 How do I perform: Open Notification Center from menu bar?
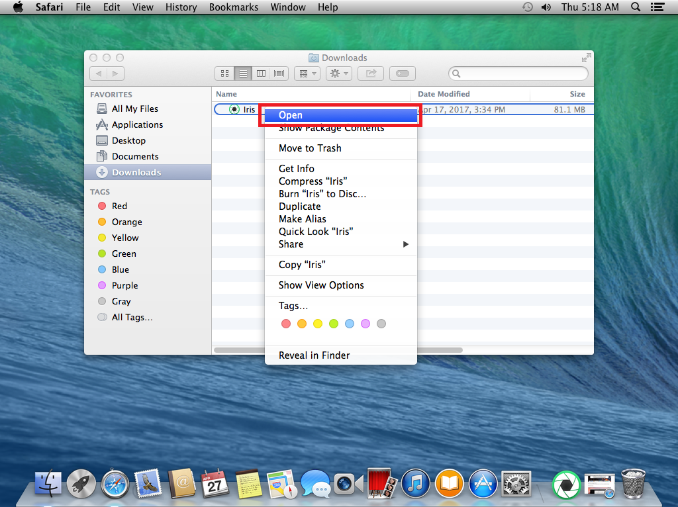(657, 7)
